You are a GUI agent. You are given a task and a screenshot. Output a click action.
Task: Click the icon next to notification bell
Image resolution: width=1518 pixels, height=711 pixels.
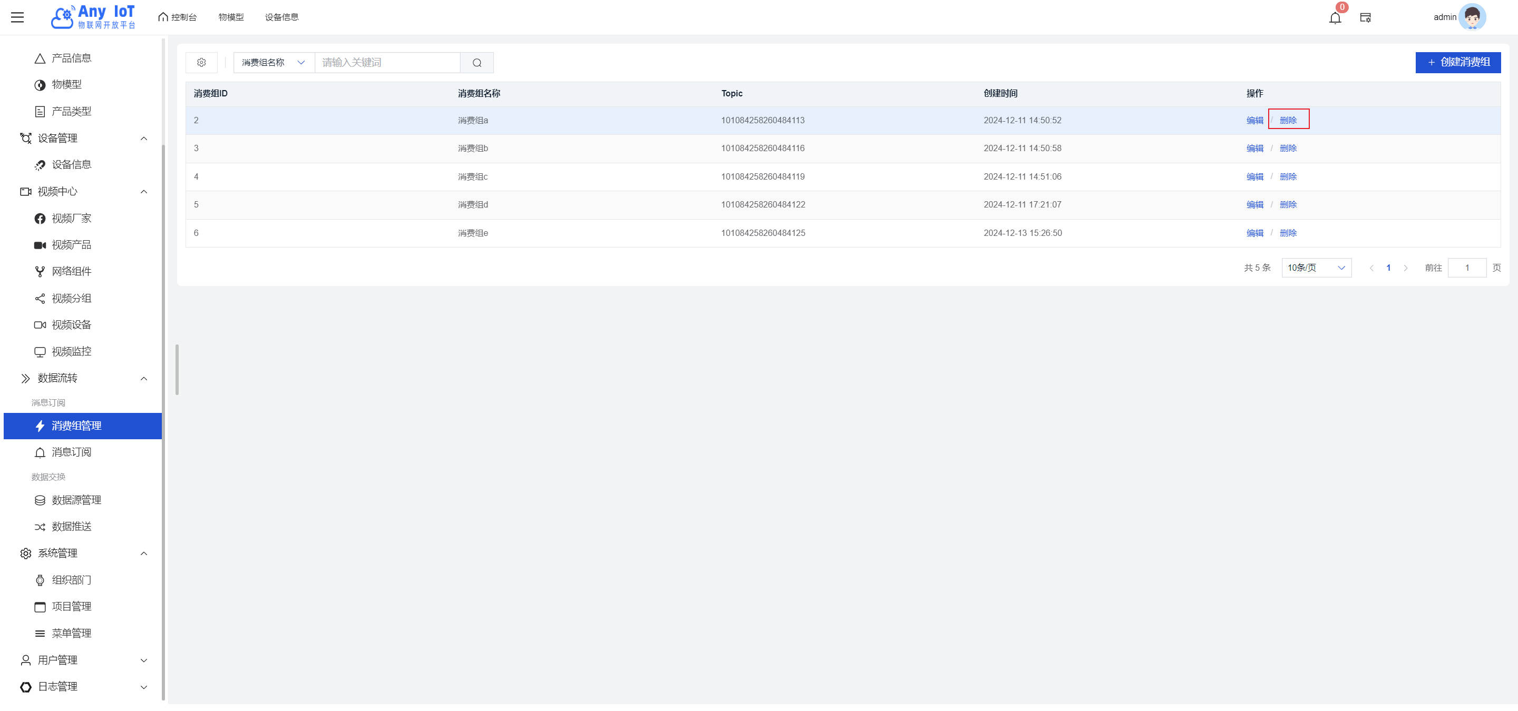coord(1365,18)
